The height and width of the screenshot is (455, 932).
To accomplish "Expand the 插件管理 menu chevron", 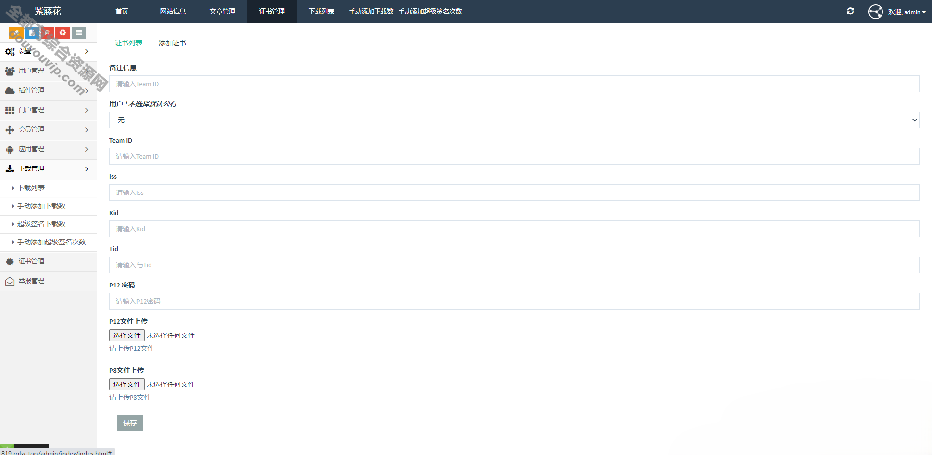I will pos(87,91).
